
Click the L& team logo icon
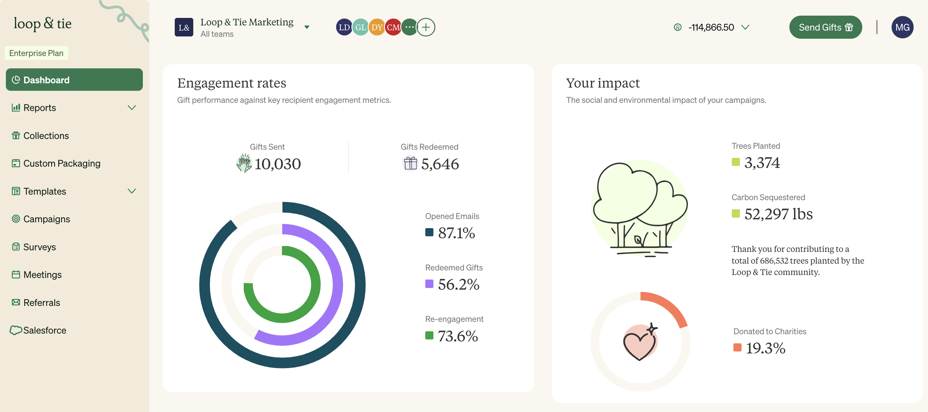click(184, 27)
